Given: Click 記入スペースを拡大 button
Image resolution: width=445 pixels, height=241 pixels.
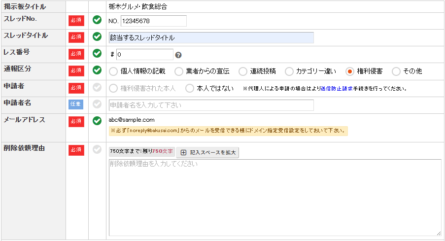Looking at the screenshot, I should 207,152.
